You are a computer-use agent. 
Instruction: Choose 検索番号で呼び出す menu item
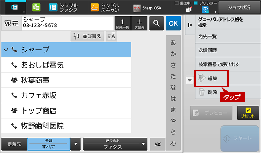[x=228, y=64]
